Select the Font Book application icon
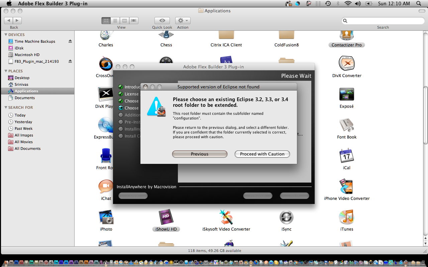 coord(346,125)
